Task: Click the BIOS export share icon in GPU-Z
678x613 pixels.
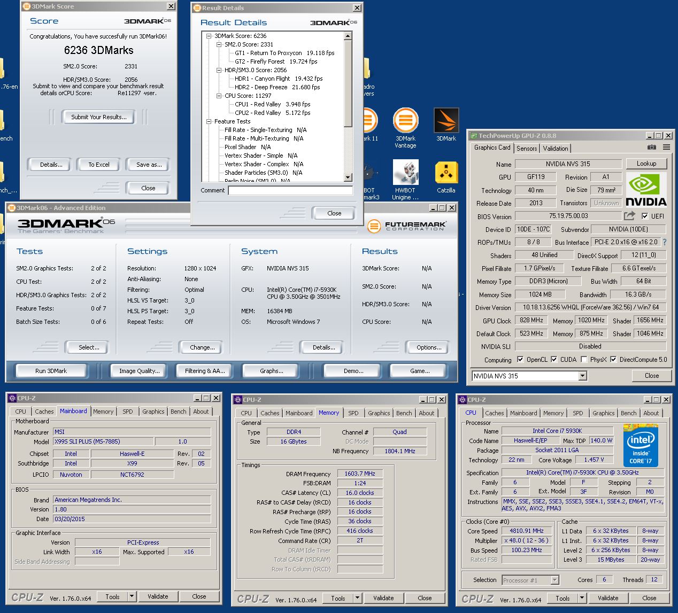Action: (x=629, y=215)
